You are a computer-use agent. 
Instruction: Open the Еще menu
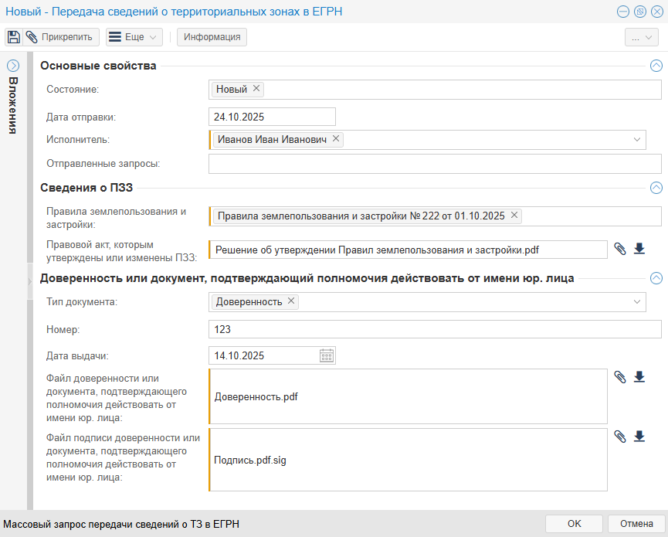tap(134, 37)
